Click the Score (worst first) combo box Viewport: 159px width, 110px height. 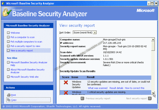(85, 33)
